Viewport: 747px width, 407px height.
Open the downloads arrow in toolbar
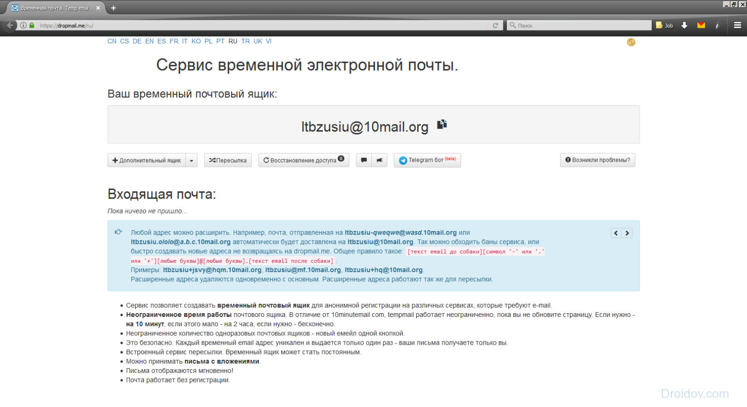[x=685, y=25]
